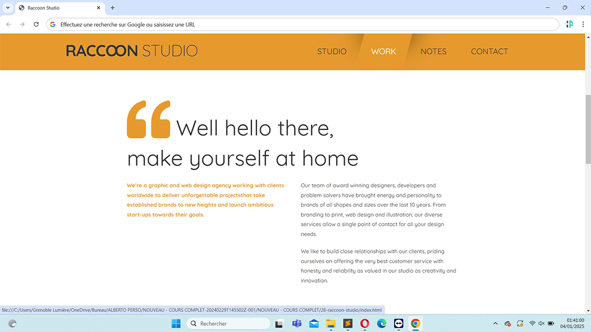591x332 pixels.
Task: Launch Opera from the taskbar
Action: tap(365, 323)
